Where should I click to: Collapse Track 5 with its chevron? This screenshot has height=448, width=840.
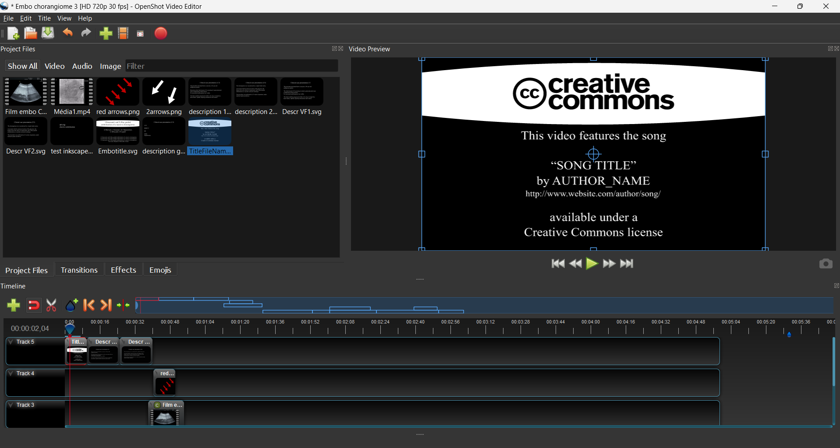[x=10, y=341]
